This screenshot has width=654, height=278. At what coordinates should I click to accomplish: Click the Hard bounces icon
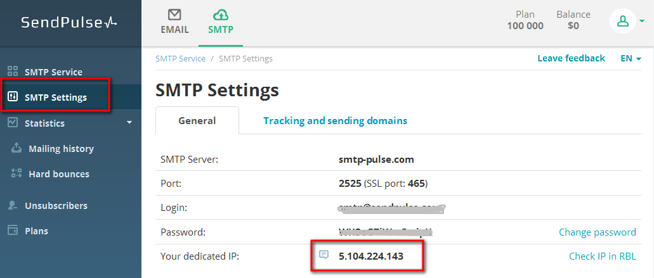pyautogui.click(x=16, y=174)
